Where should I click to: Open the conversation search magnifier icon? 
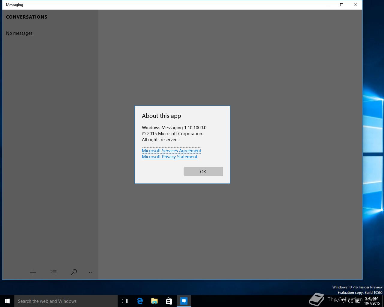(x=74, y=272)
